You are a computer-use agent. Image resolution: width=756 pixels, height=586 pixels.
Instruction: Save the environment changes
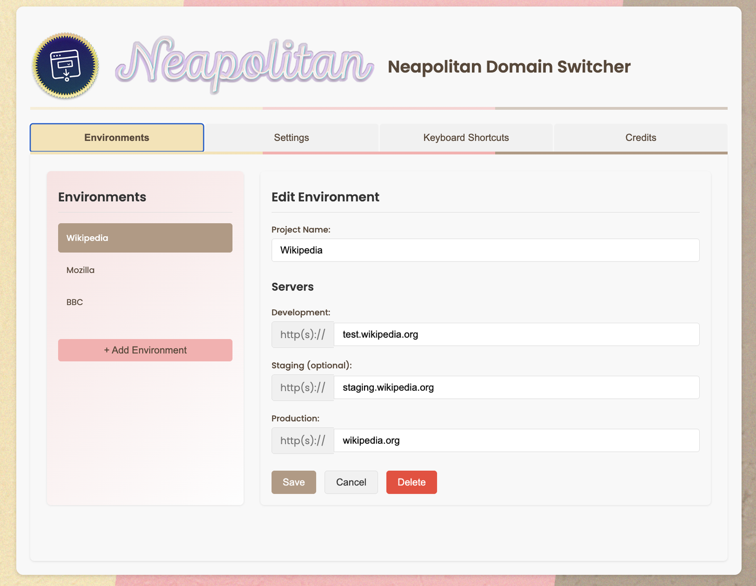[x=294, y=482]
